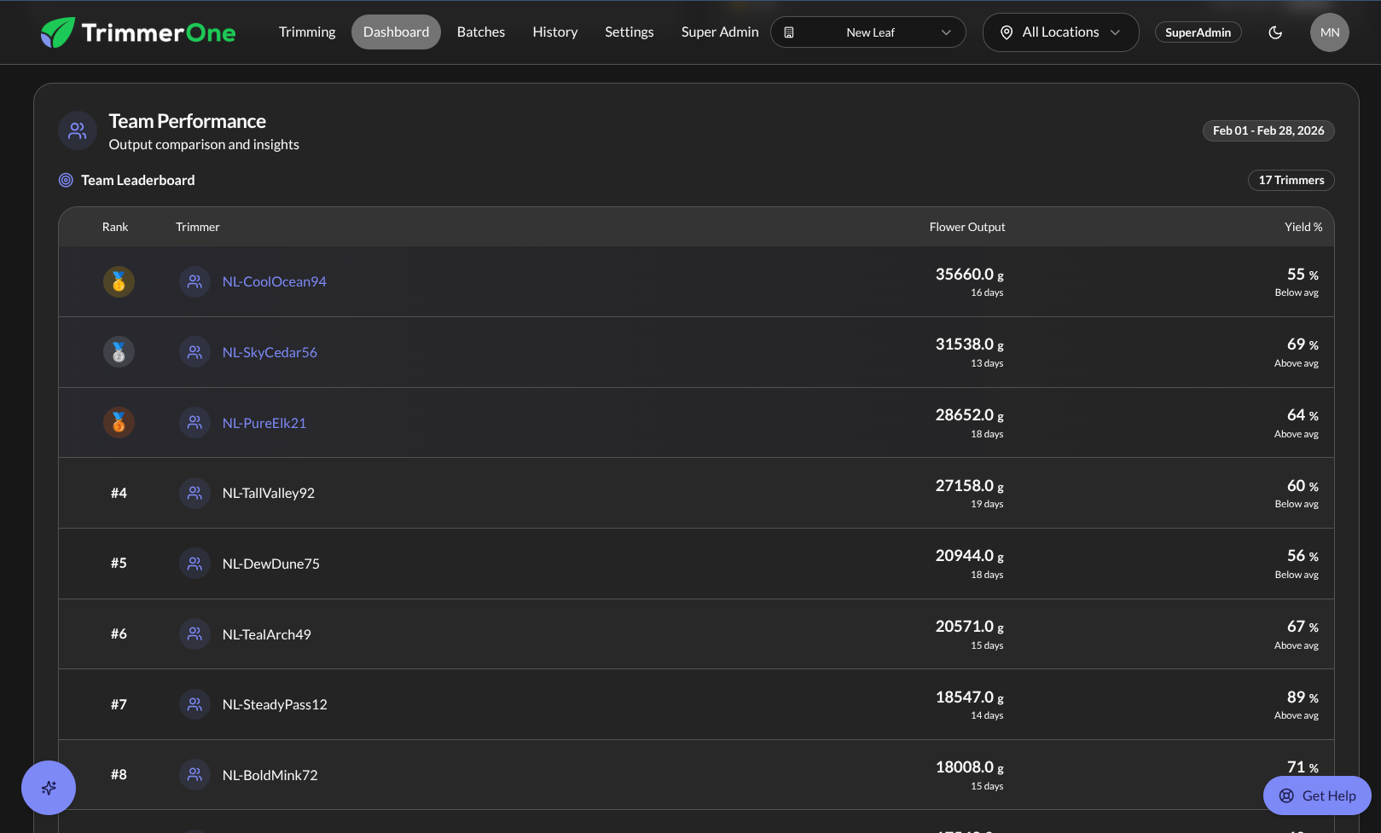Open the MN user avatar menu
Image resolution: width=1381 pixels, height=833 pixels.
[1329, 32]
